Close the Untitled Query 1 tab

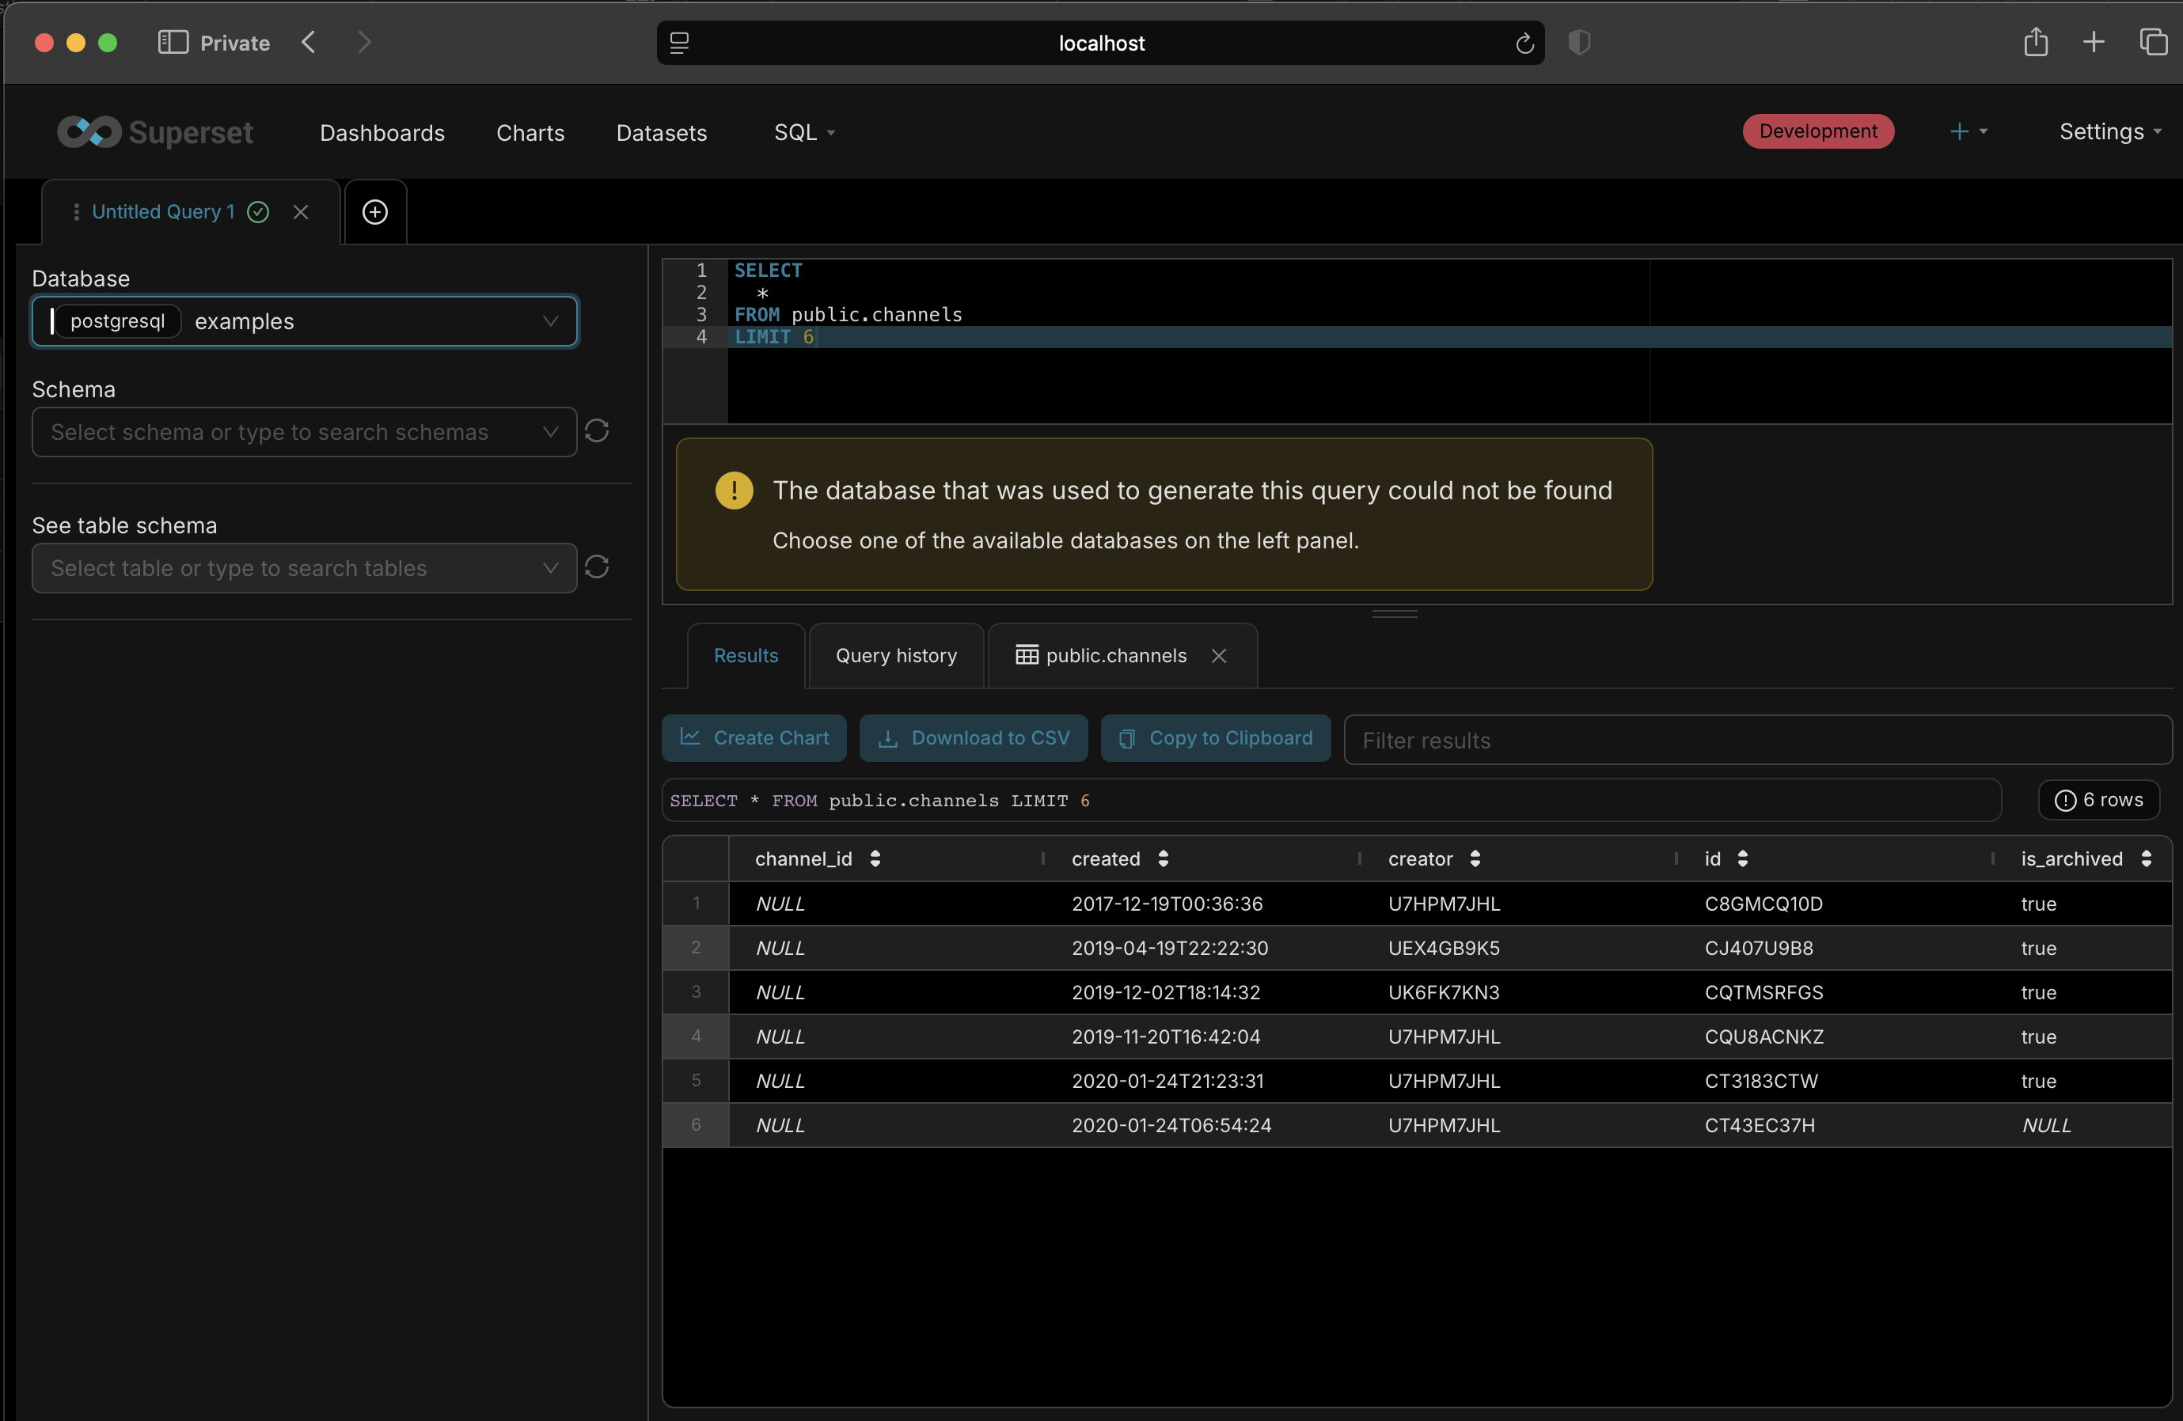[301, 212]
